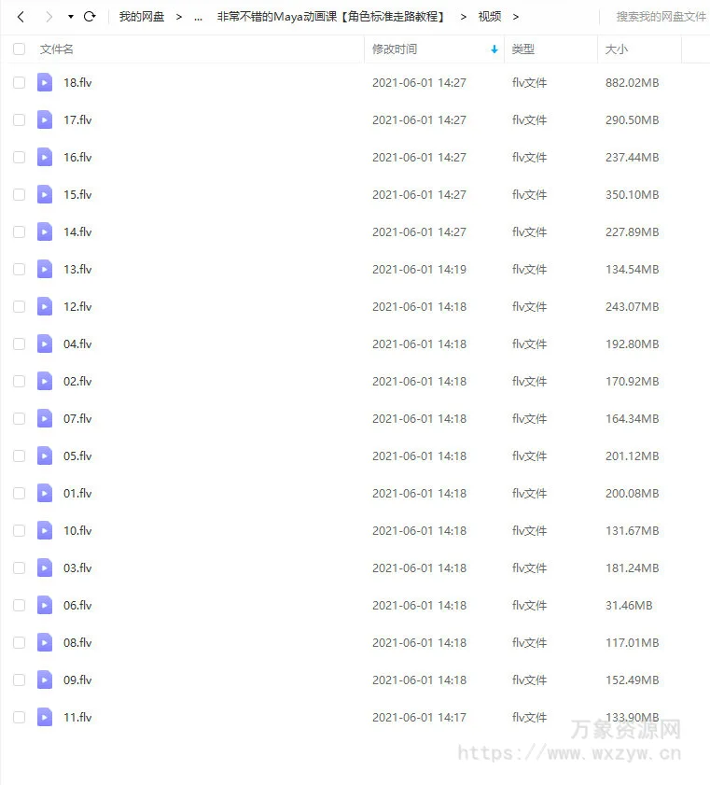Click the forward navigation arrow

49,17
